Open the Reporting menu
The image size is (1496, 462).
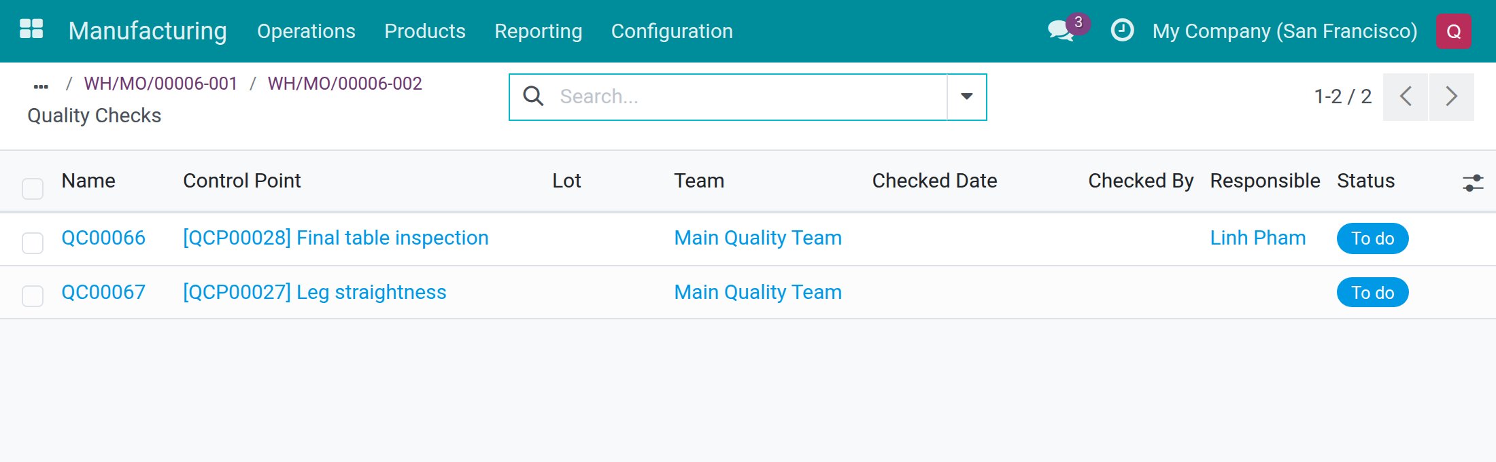pos(538,31)
